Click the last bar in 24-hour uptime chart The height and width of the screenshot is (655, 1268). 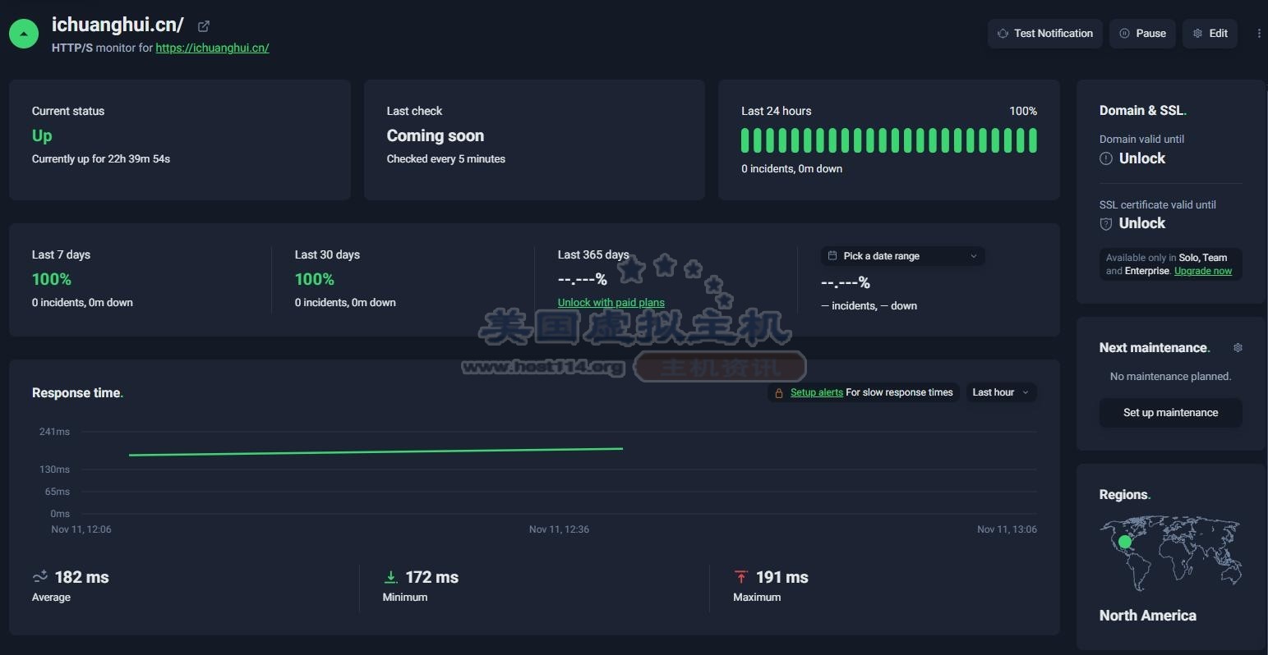[x=1032, y=140]
